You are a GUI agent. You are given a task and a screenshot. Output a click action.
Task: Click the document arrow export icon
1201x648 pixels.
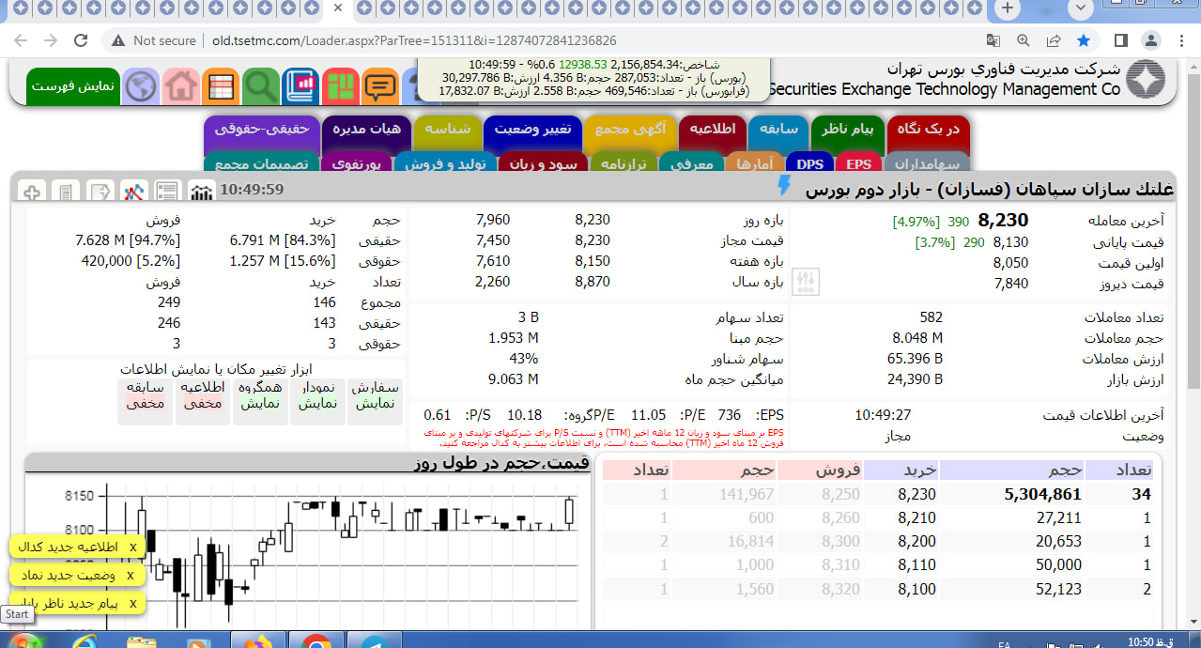[x=99, y=192]
